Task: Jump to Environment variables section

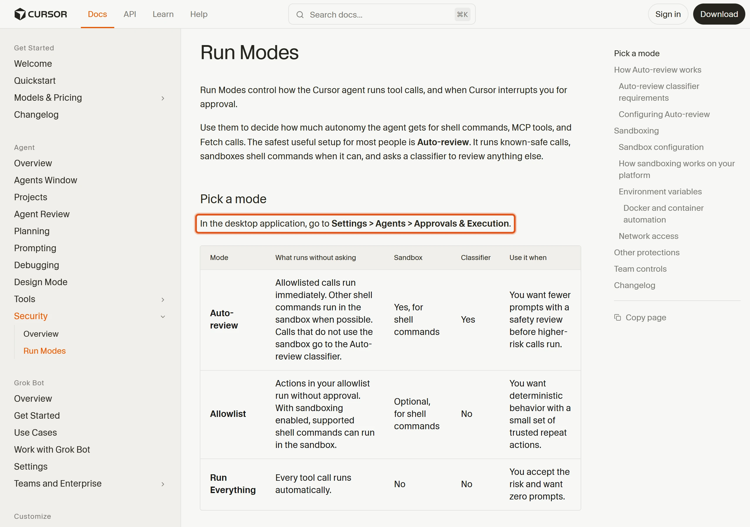Action: (660, 192)
